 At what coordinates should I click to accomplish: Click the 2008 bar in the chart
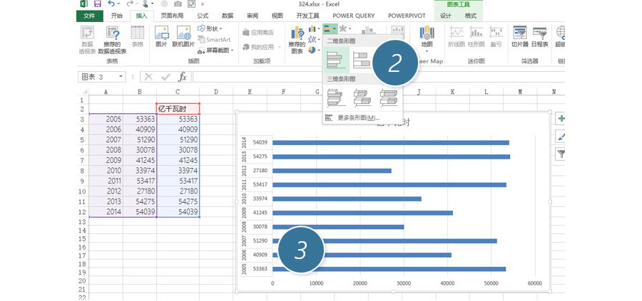[338, 227]
